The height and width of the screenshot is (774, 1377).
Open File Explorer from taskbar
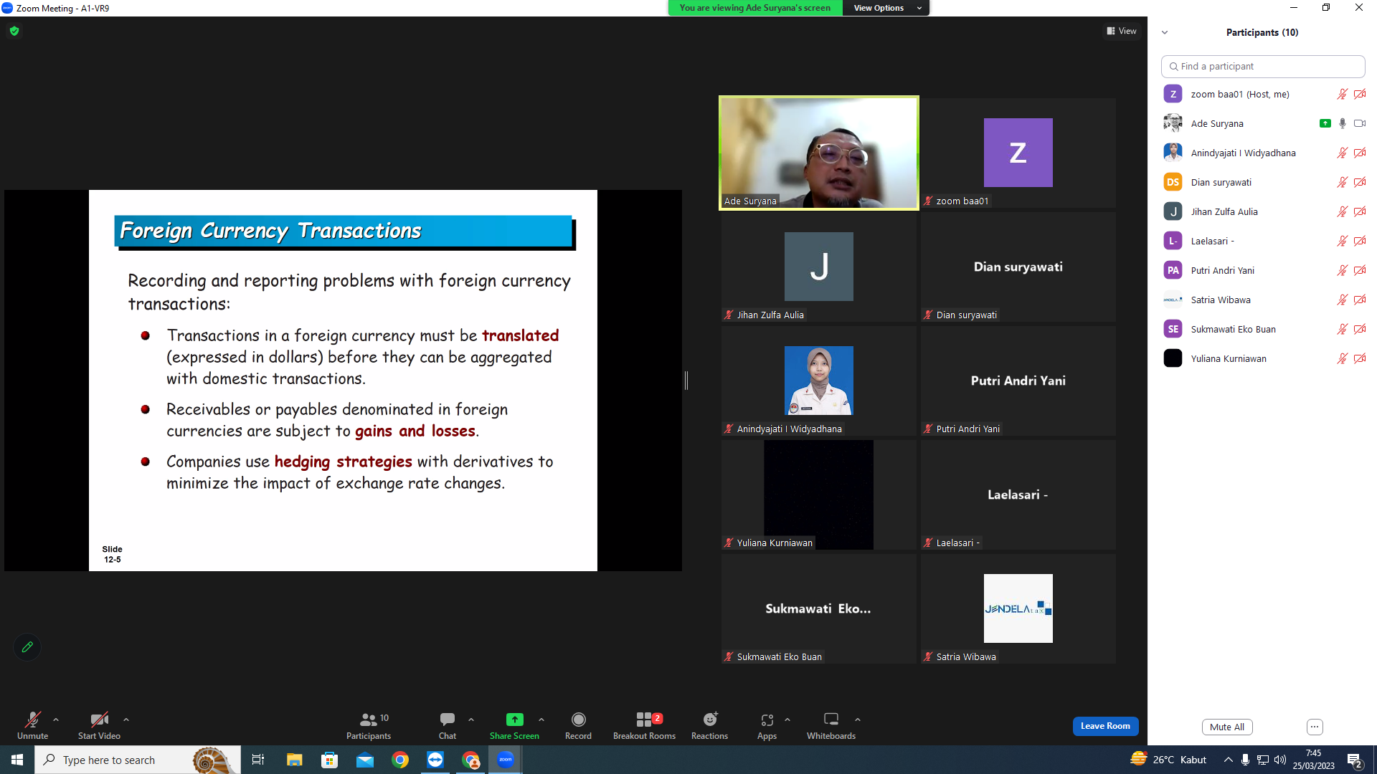(294, 760)
